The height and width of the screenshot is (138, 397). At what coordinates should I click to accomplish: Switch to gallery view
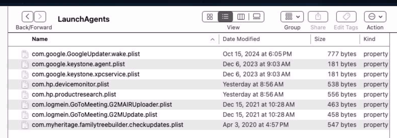(x=256, y=17)
